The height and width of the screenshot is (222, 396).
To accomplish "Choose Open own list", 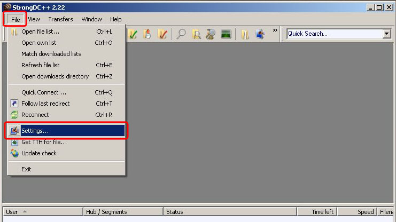I will (x=67, y=43).
